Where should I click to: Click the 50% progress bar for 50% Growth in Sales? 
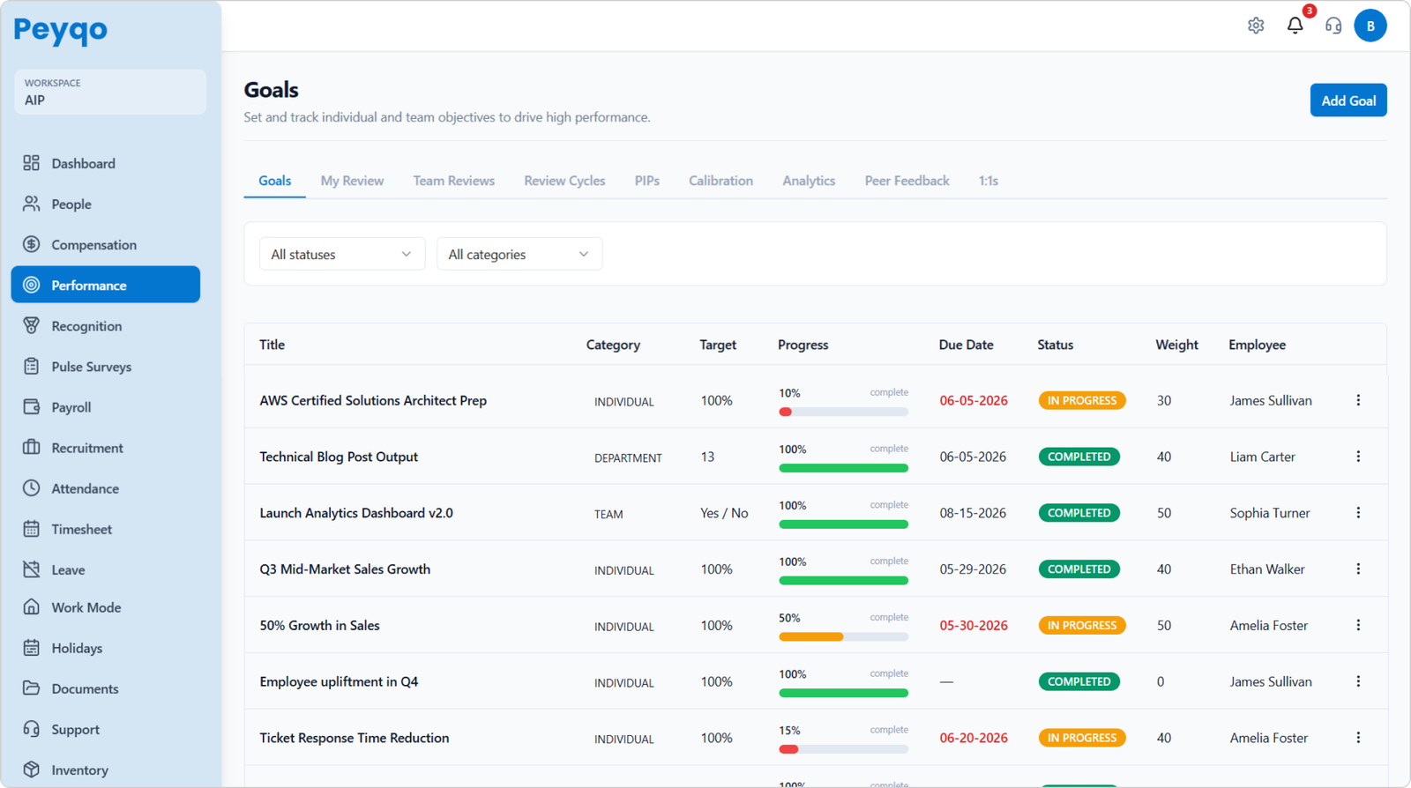click(843, 636)
